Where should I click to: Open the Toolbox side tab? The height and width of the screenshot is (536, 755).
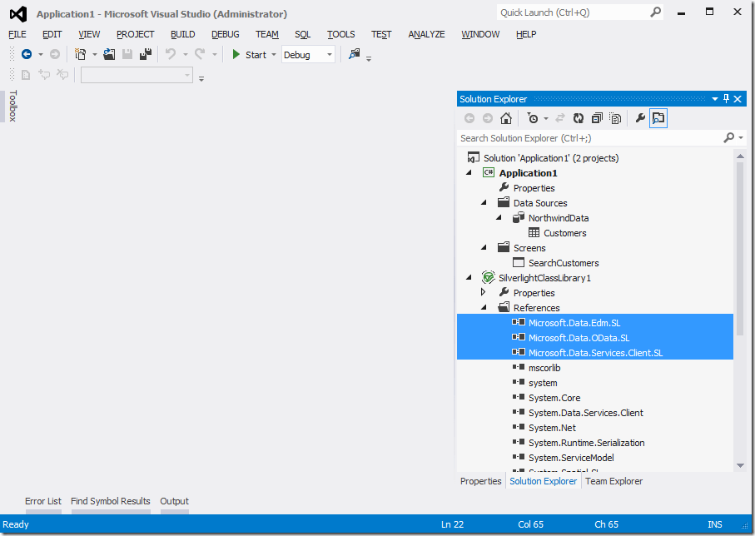13,106
